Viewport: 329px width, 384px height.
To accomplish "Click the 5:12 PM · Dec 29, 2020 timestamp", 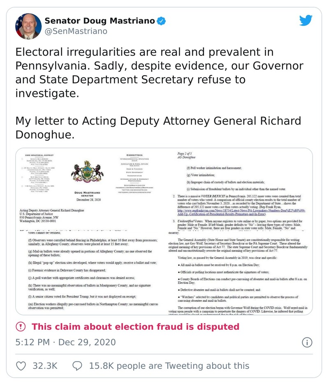I will click(x=65, y=342).
